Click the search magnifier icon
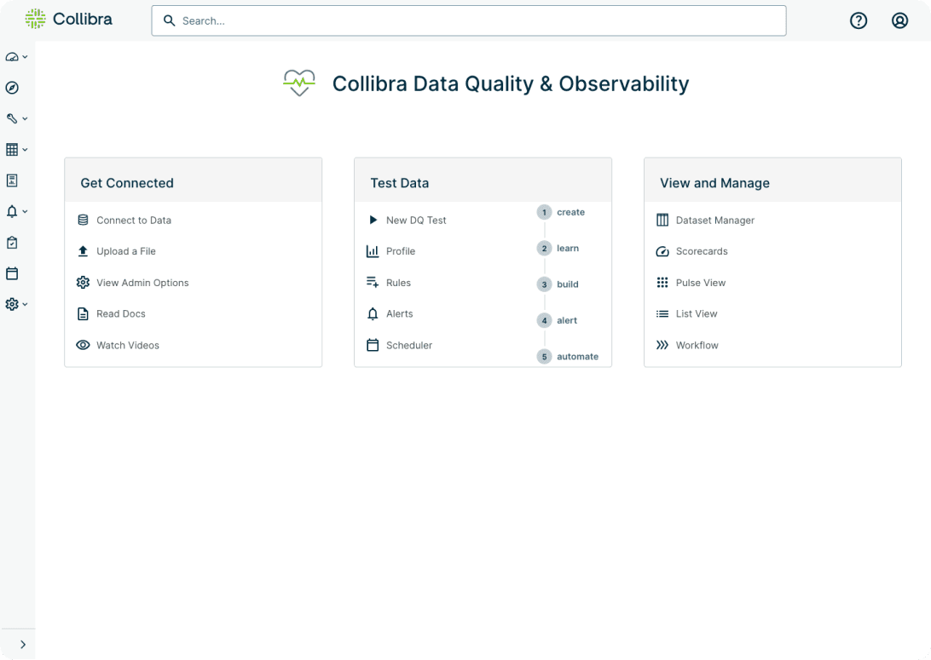This screenshot has width=931, height=660. coord(169,20)
